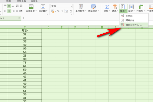
Task: Increase decimal places
Action: click(x=67, y=11)
